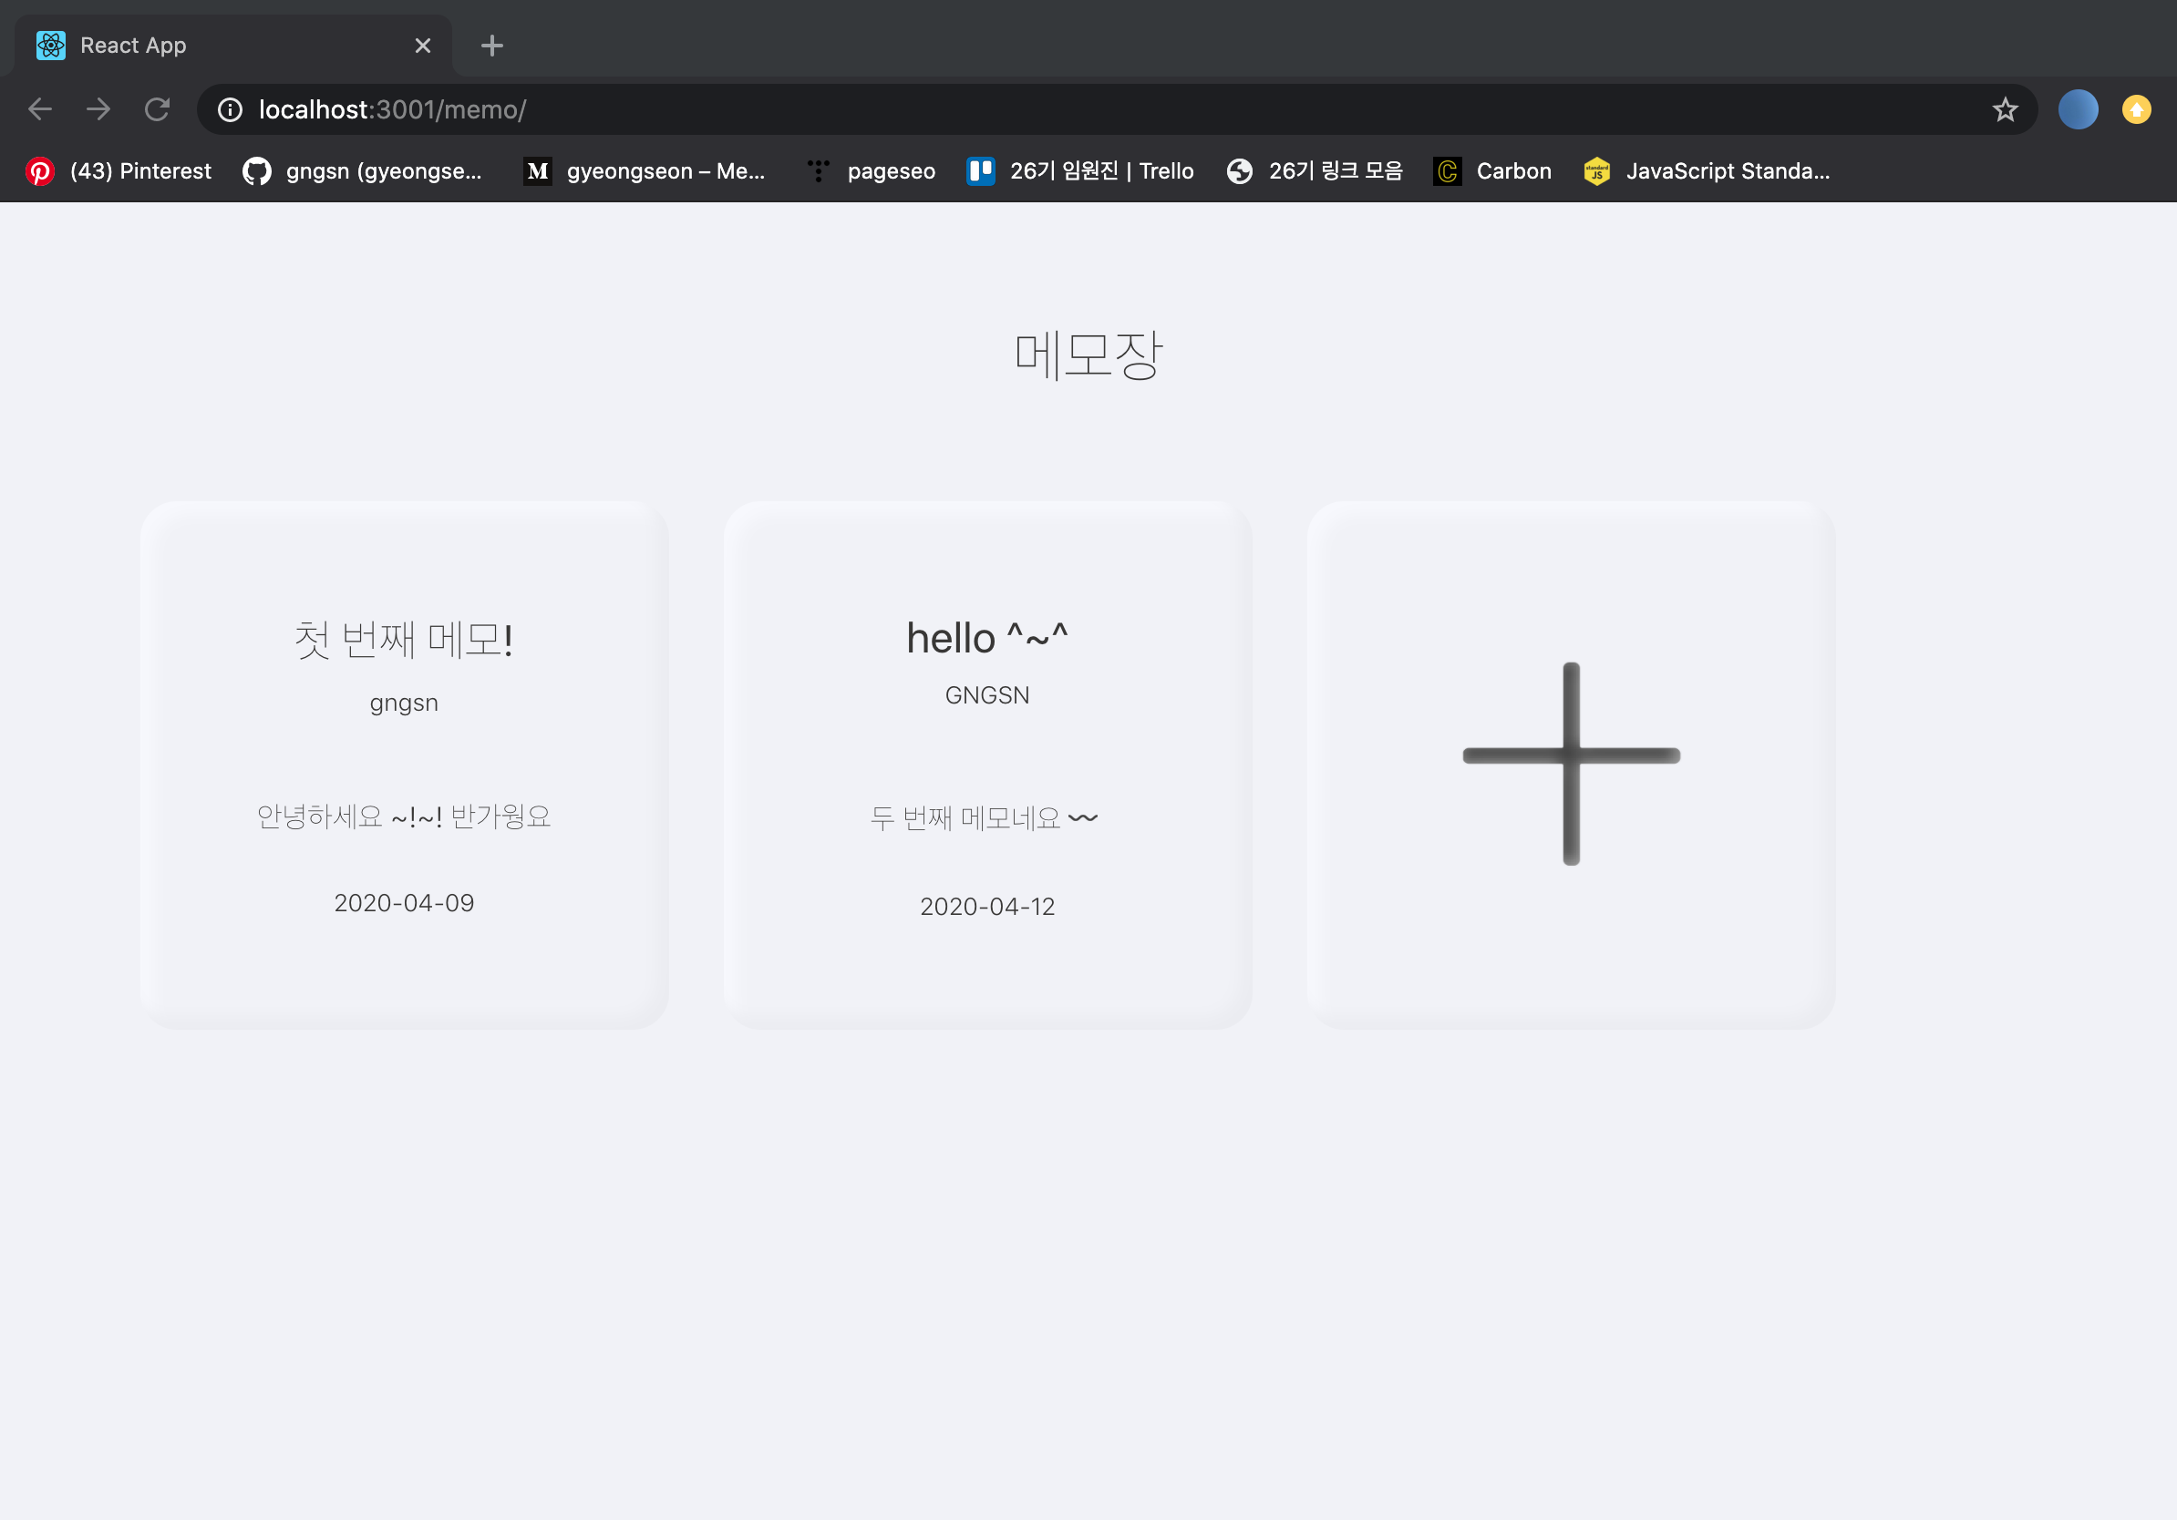The height and width of the screenshot is (1520, 2177).
Task: Close the React App tab
Action: pyautogui.click(x=423, y=46)
